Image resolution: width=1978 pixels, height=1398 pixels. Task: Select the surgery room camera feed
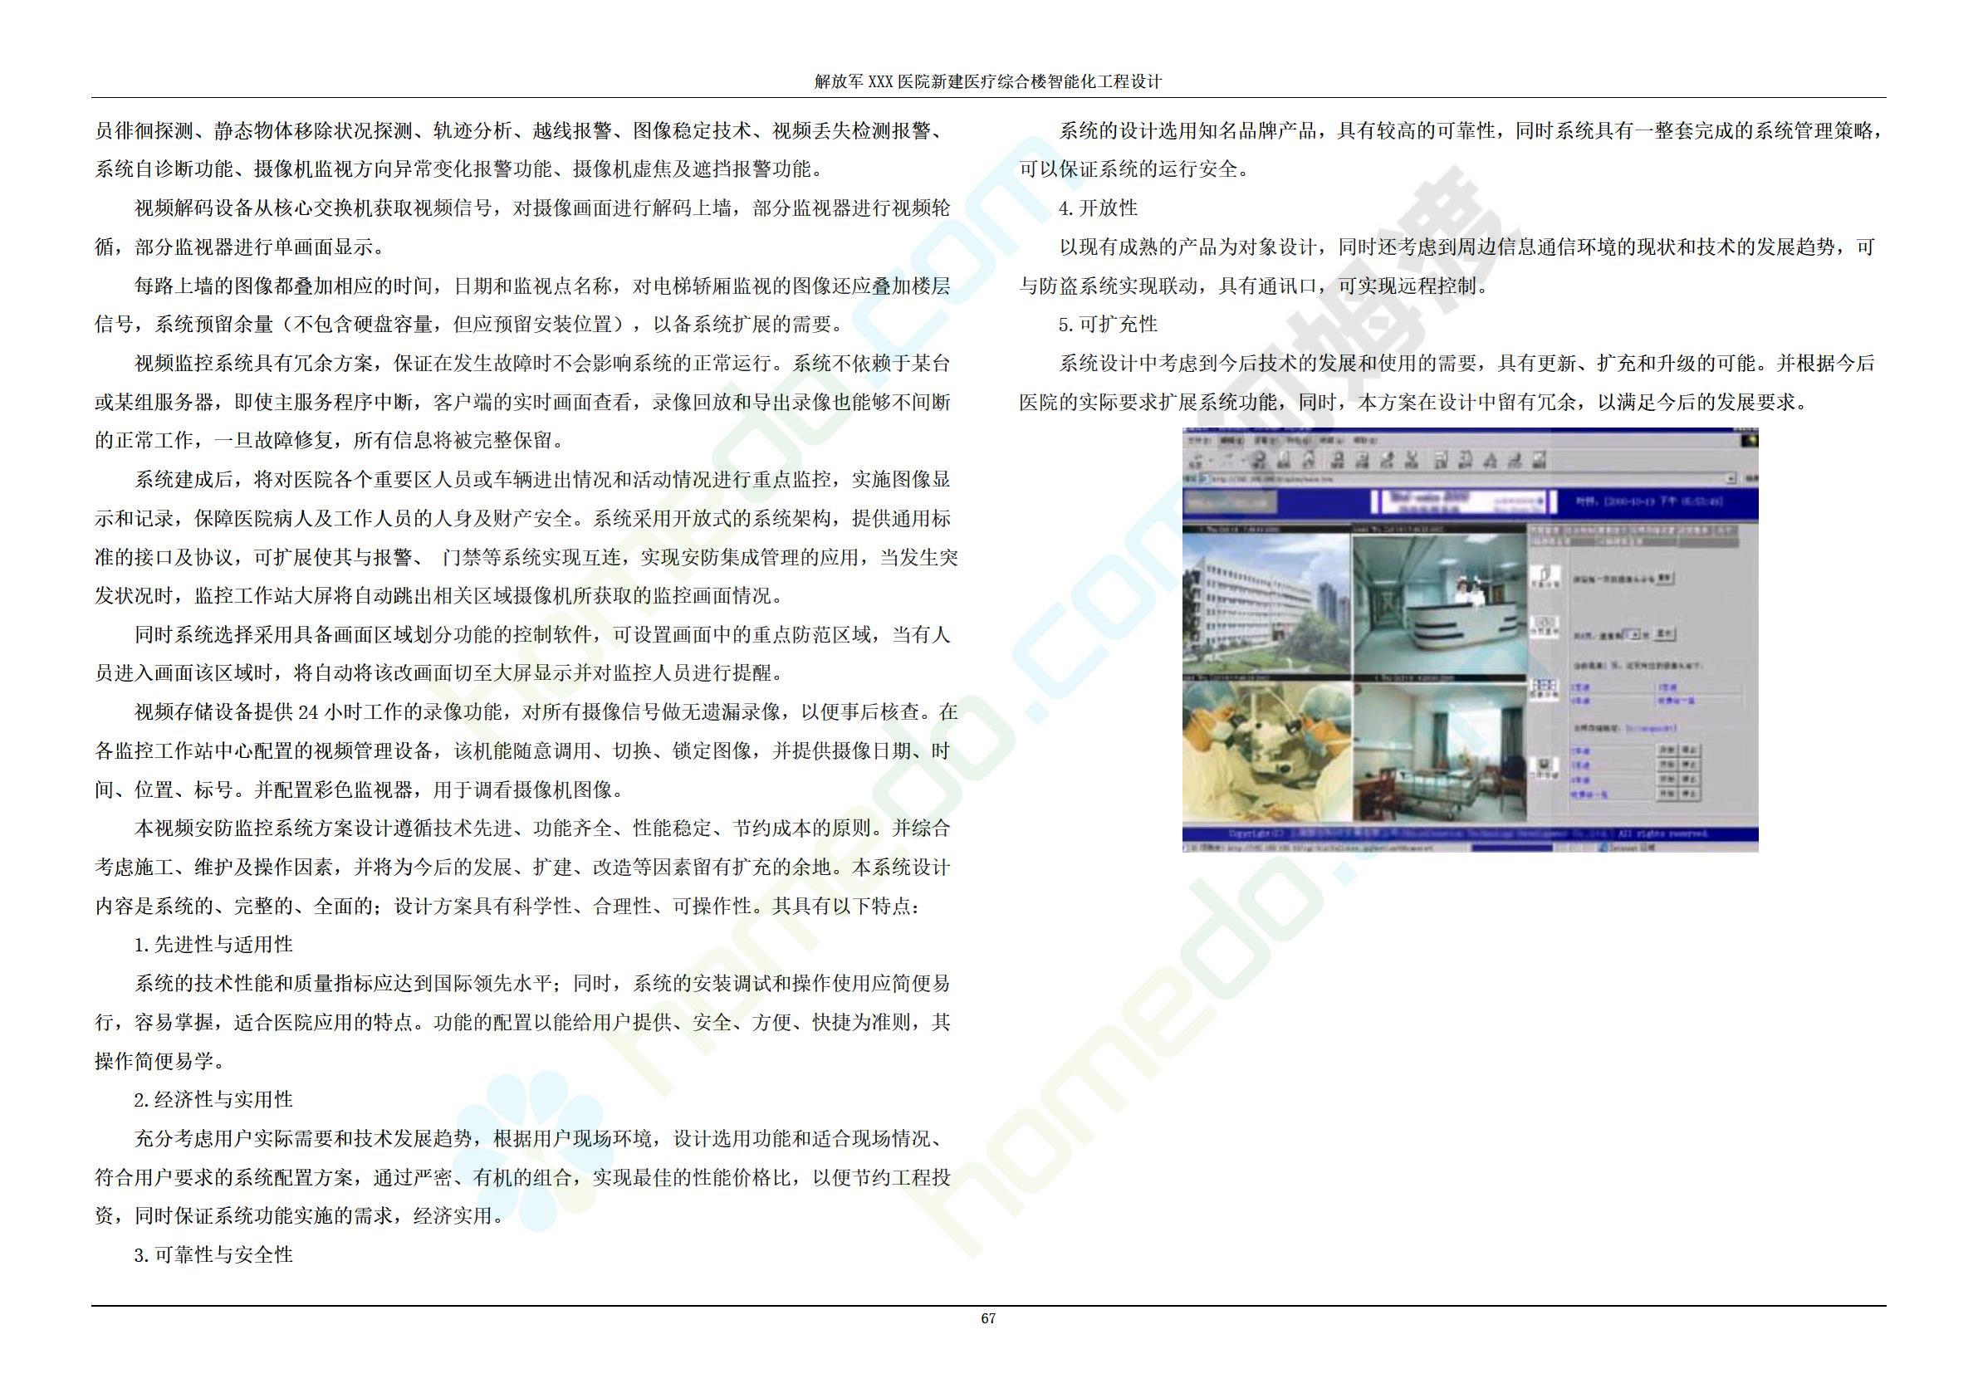1266,752
